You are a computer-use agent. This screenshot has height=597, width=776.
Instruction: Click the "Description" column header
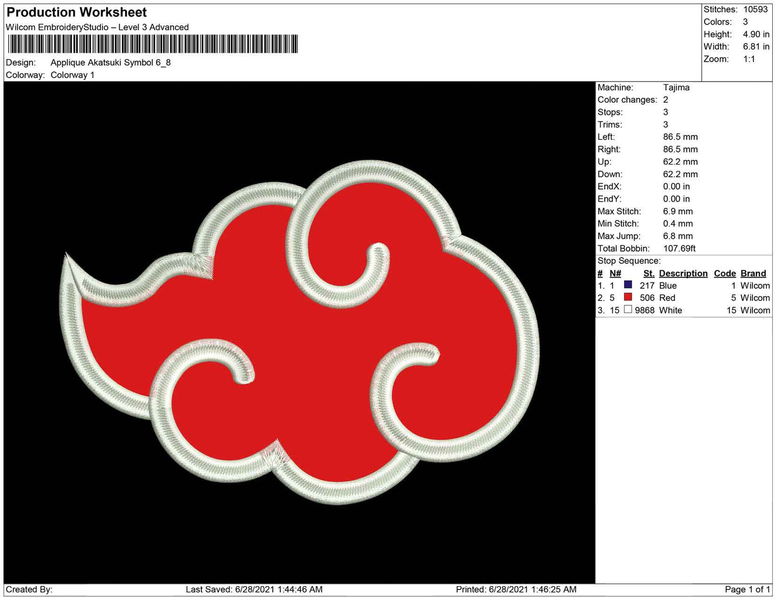point(683,273)
